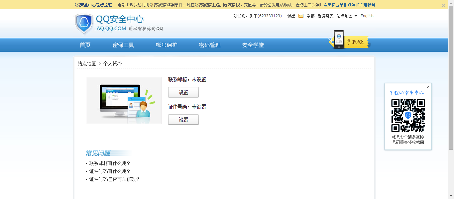Click the 联系邮箱：未设置 label
The height and width of the screenshot is (199, 454).
187,80
